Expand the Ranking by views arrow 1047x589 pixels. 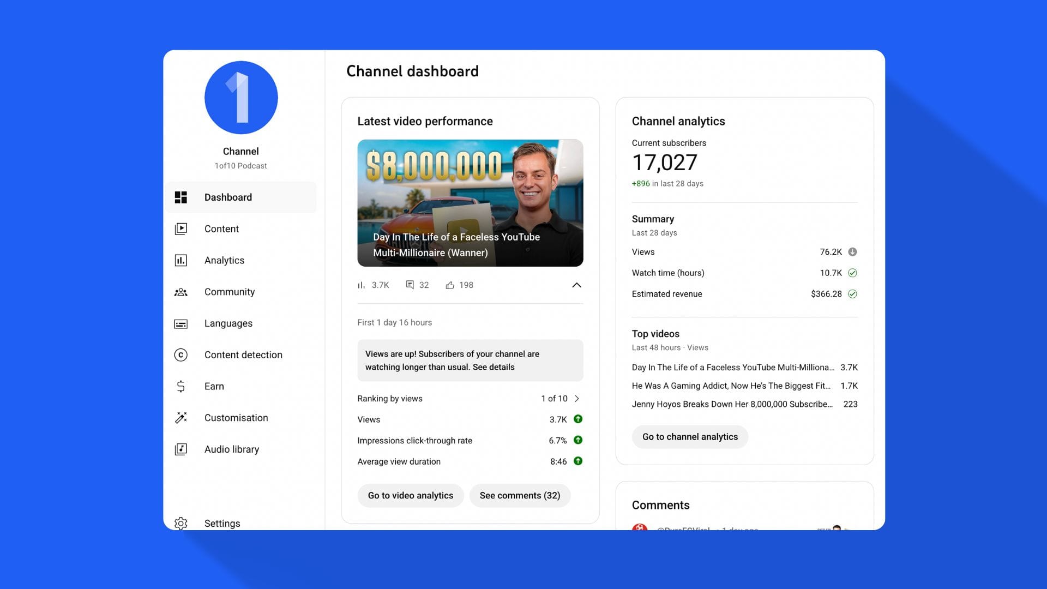(577, 399)
